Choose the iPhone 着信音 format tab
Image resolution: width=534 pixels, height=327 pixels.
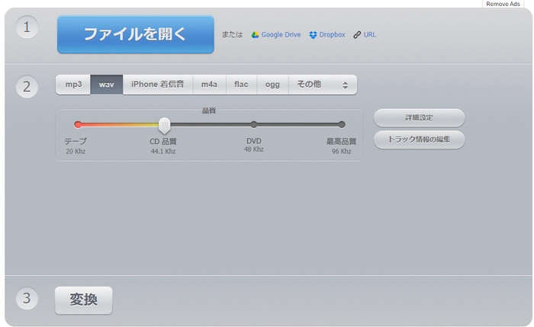coord(157,85)
